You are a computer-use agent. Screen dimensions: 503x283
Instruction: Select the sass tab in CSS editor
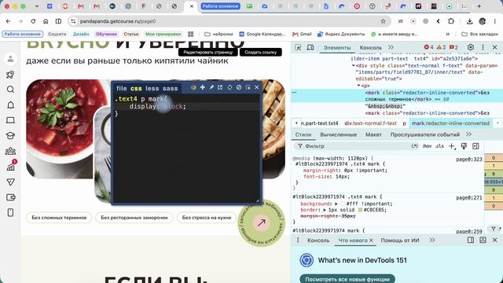tap(170, 88)
